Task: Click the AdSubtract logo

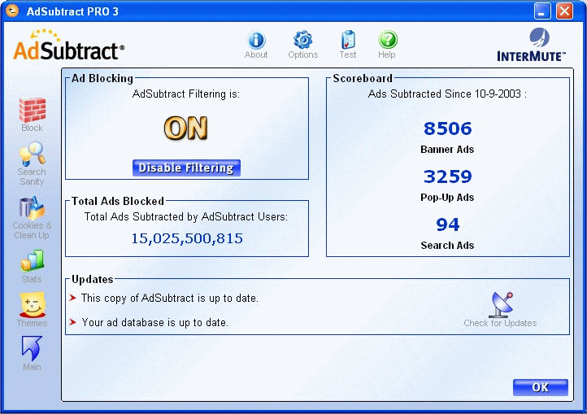Action: (x=68, y=45)
